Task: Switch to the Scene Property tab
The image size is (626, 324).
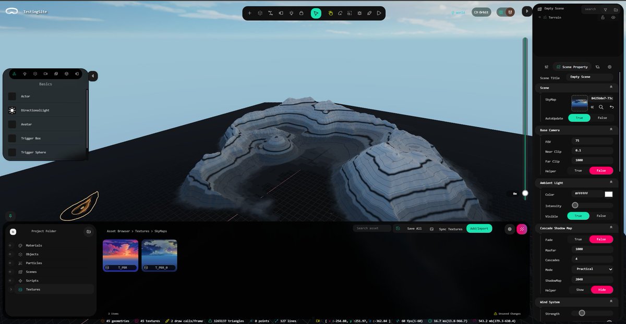Action: pyautogui.click(x=572, y=67)
